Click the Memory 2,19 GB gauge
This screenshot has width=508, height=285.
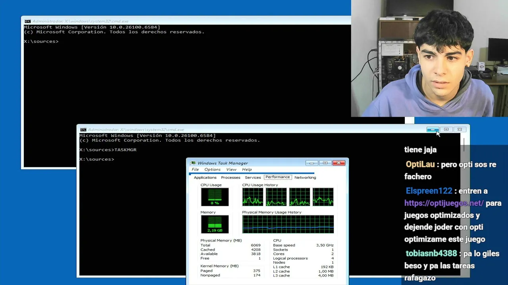click(215, 224)
